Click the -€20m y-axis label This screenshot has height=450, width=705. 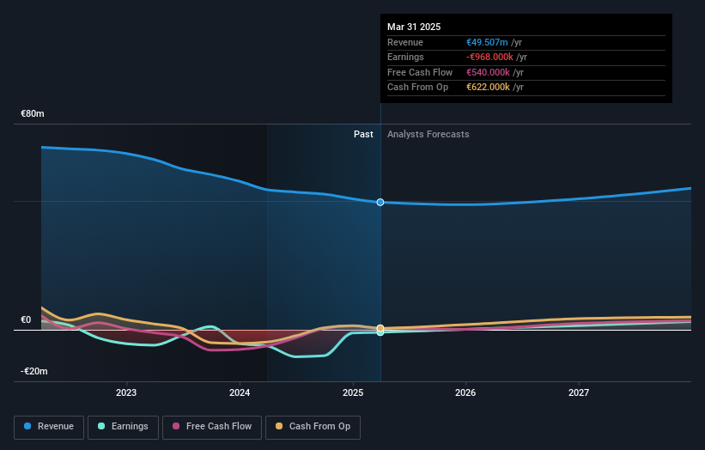click(34, 371)
